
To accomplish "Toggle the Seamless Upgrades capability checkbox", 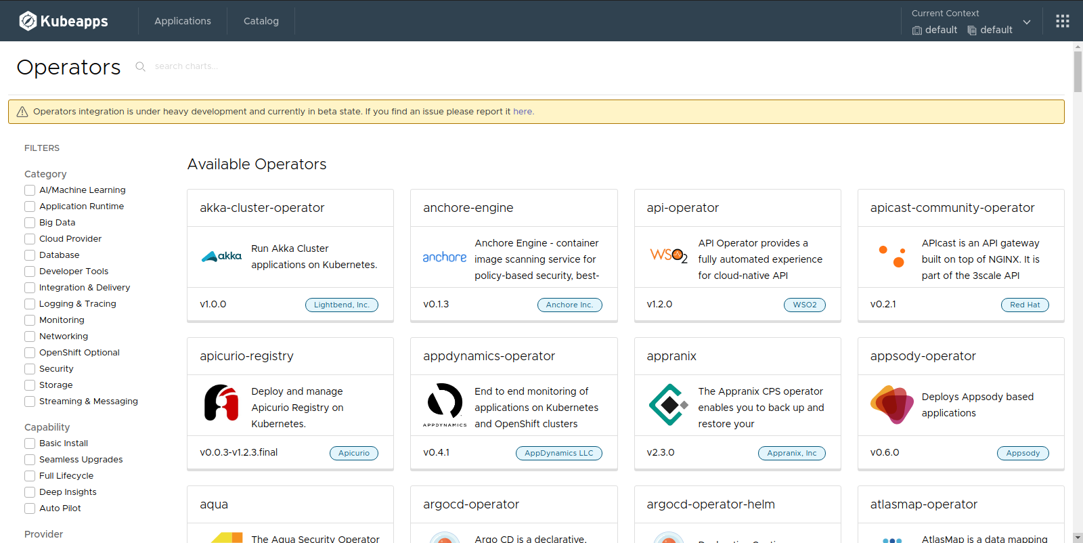I will pyautogui.click(x=30, y=460).
